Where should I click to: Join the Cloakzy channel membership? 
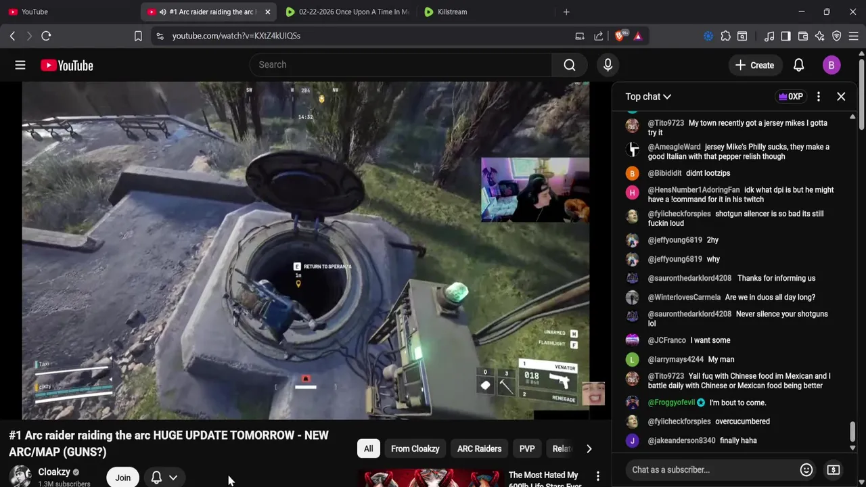pyautogui.click(x=122, y=478)
